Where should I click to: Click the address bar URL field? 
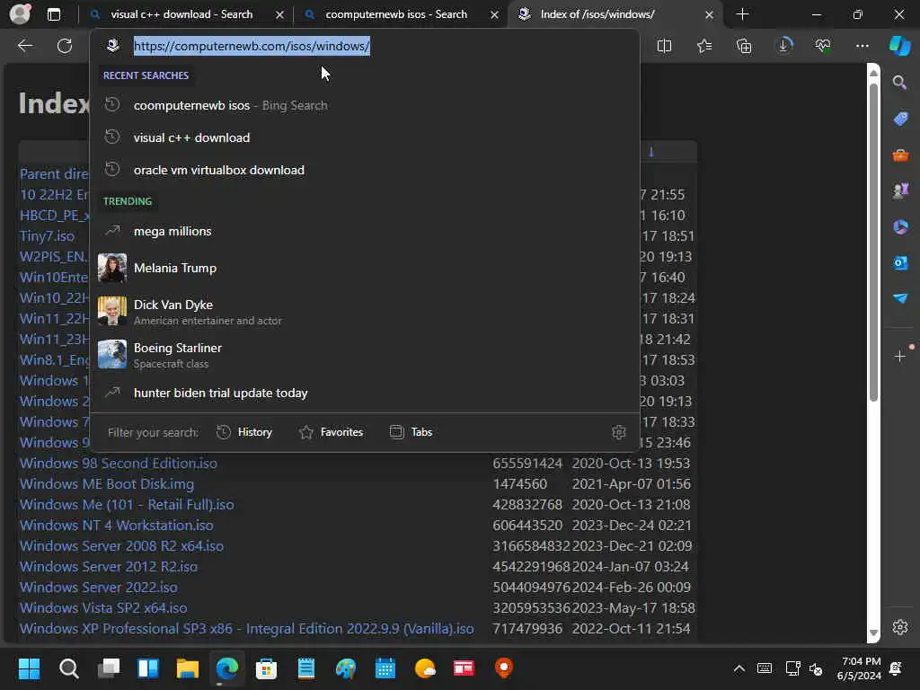point(364,46)
